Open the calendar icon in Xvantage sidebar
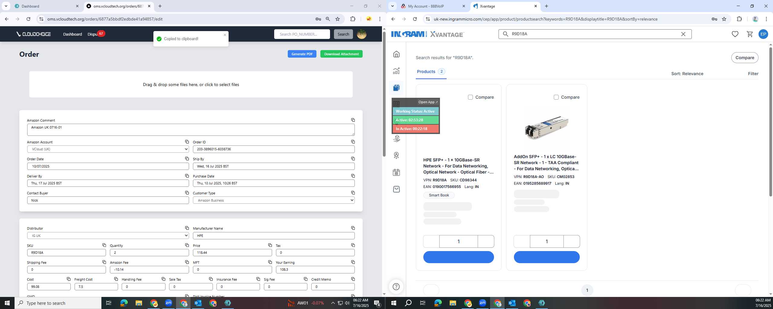Screen dimensions: 773x309 point(396,172)
